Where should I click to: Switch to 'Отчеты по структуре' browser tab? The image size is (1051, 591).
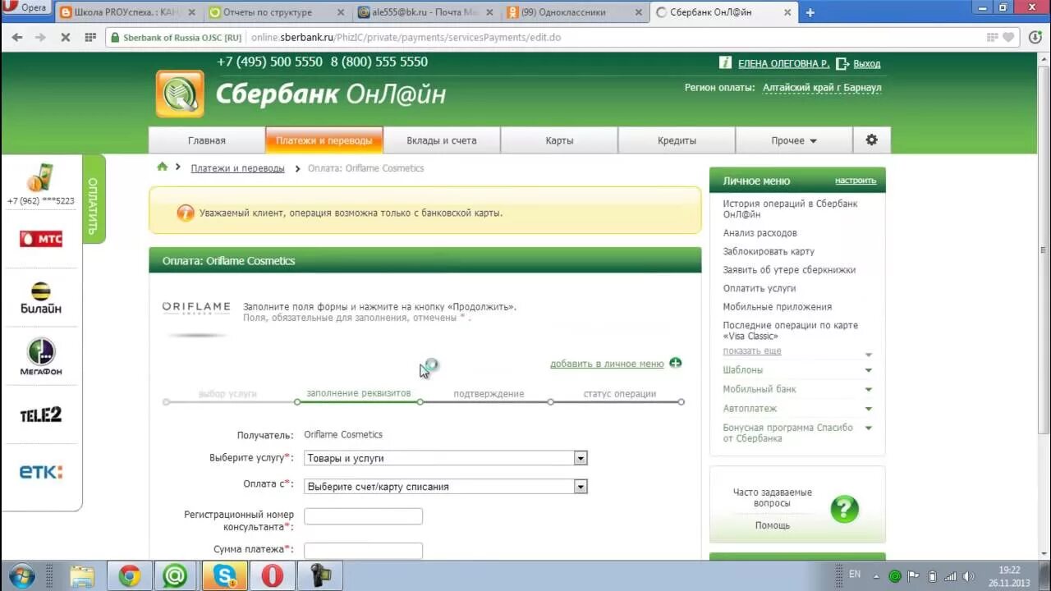pyautogui.click(x=276, y=12)
